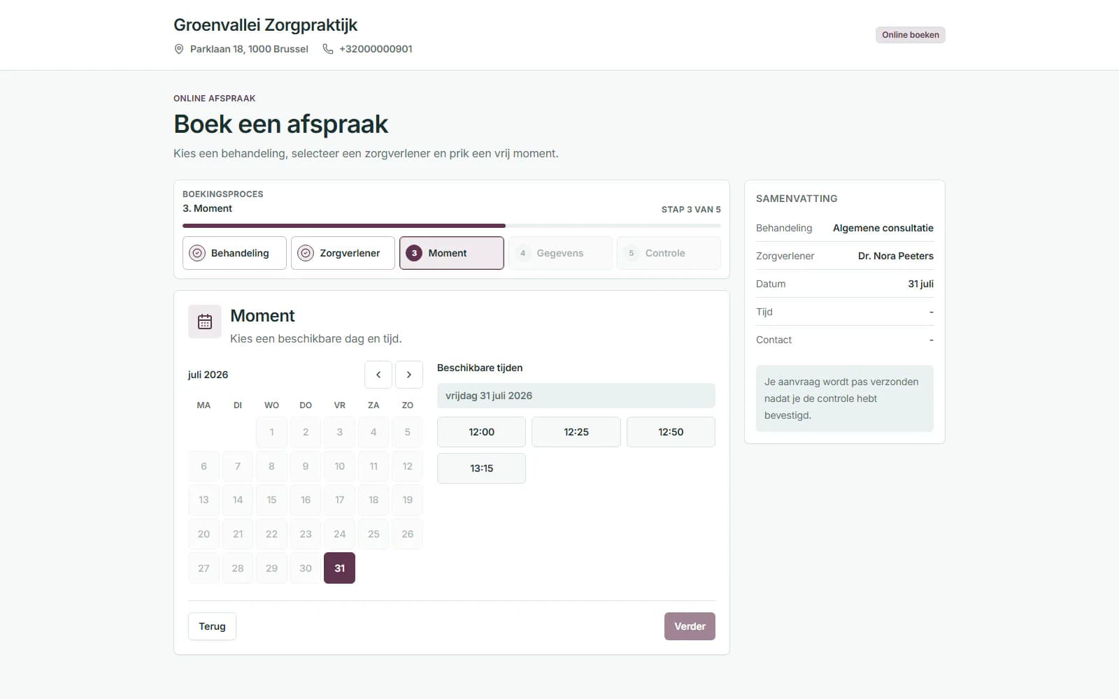Click the checkmark icon on Behandeling step
This screenshot has height=699, width=1119.
[x=197, y=253]
